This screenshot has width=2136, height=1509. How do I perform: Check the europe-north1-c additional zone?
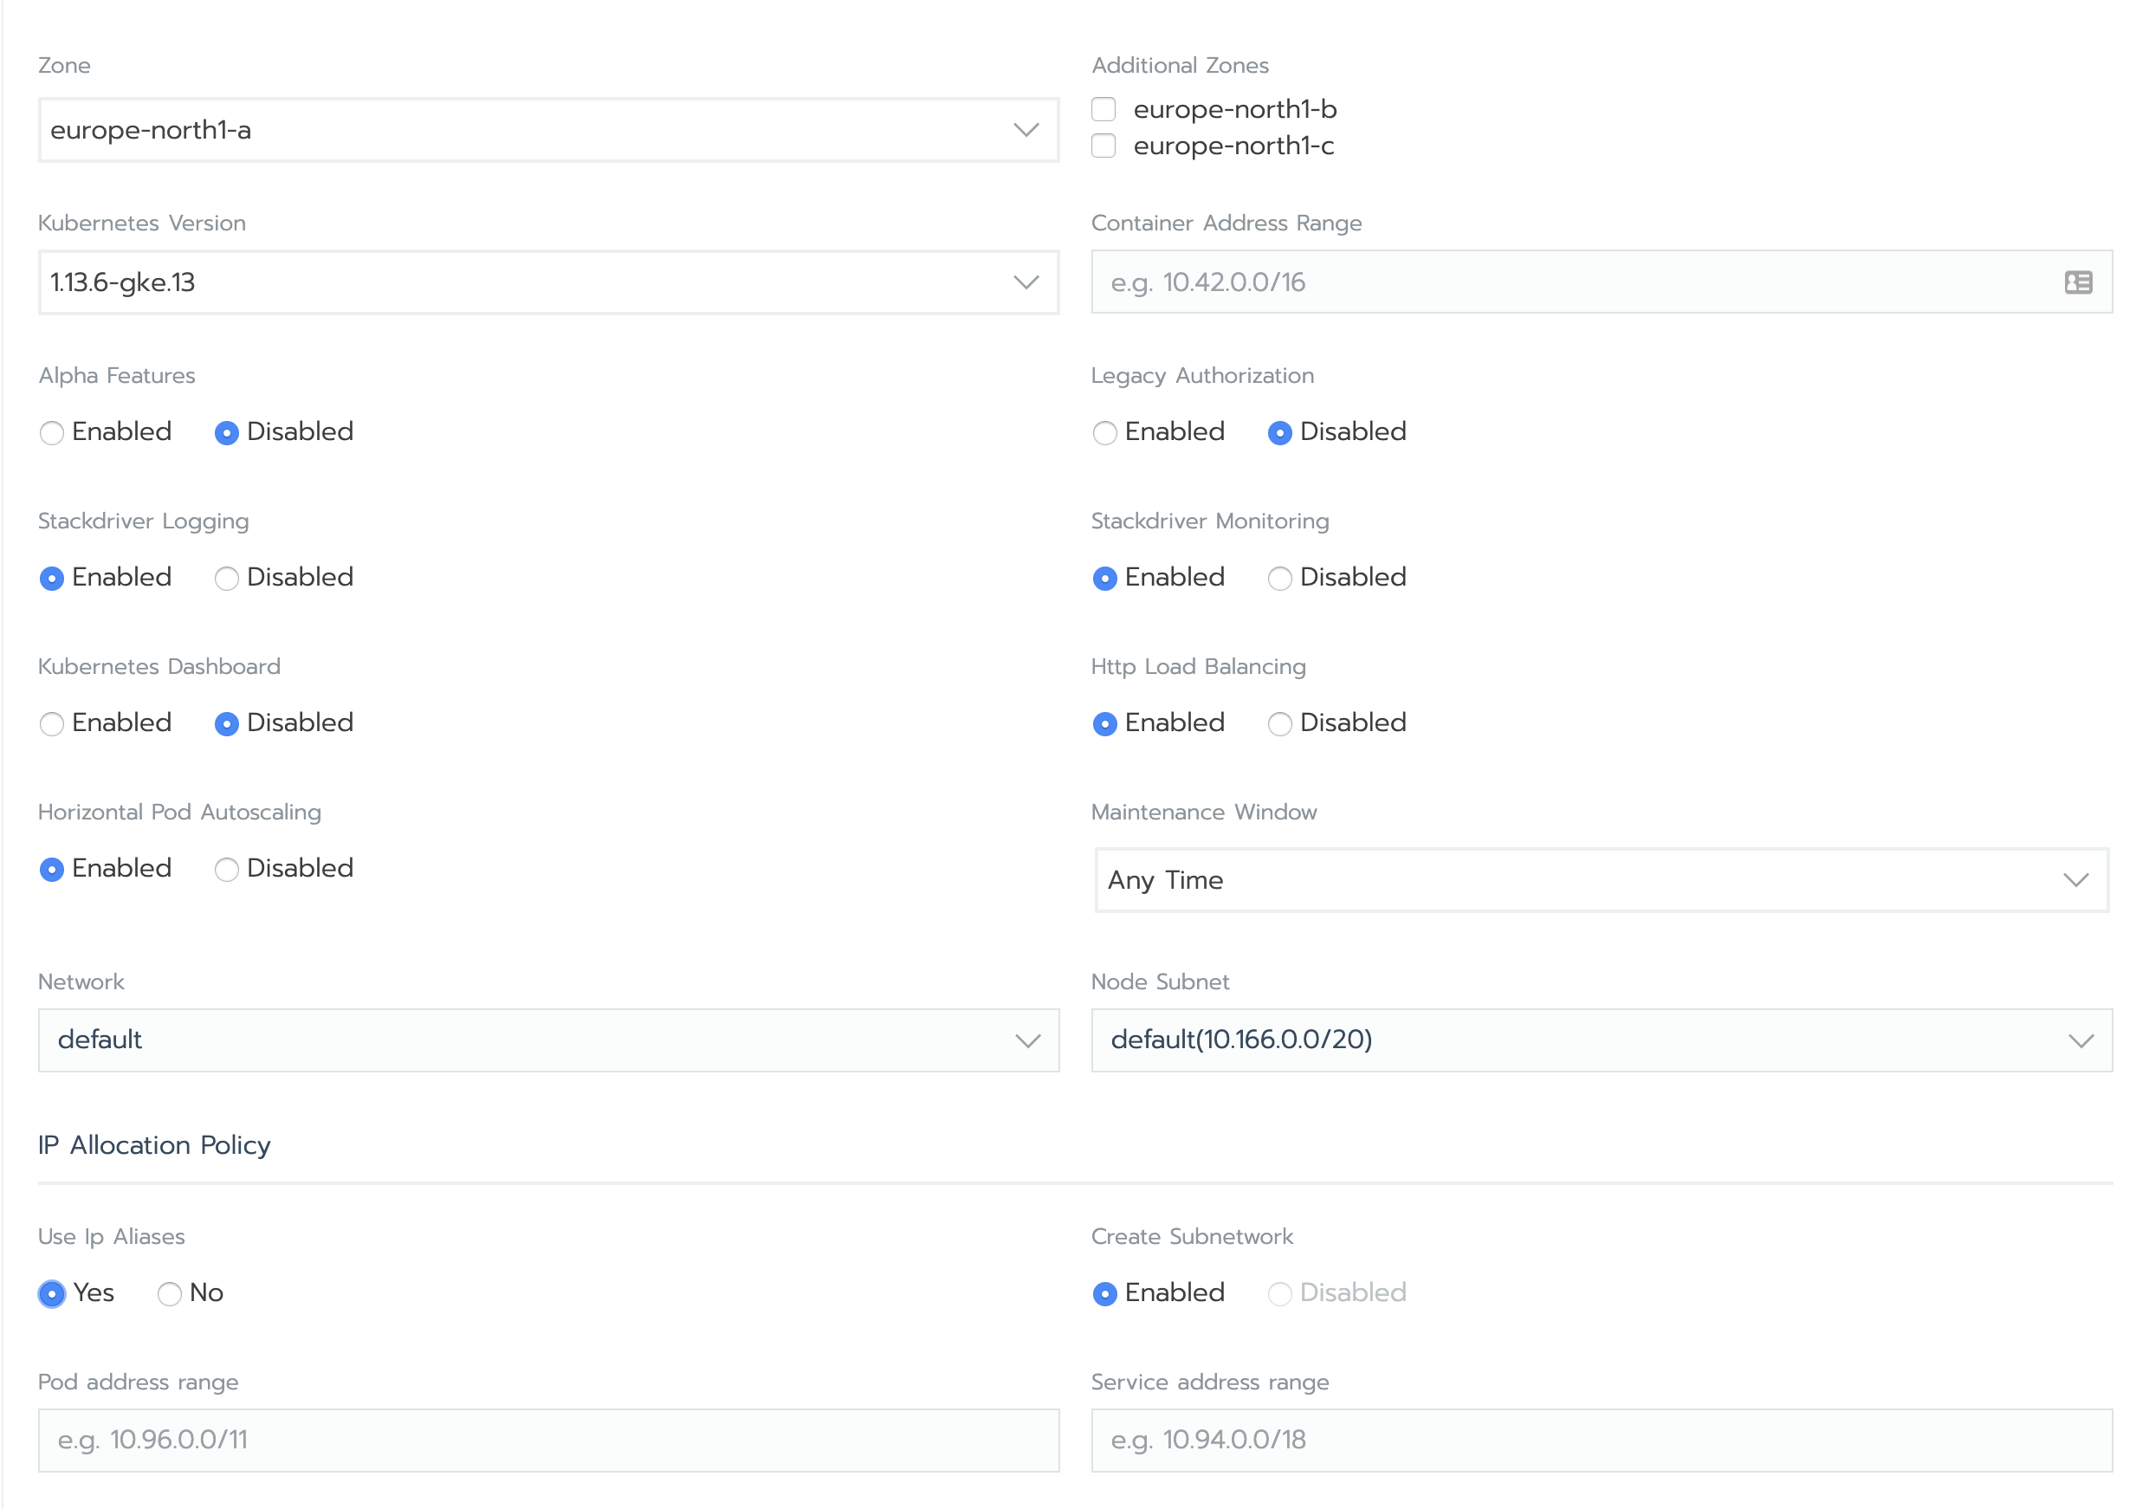[x=1104, y=146]
